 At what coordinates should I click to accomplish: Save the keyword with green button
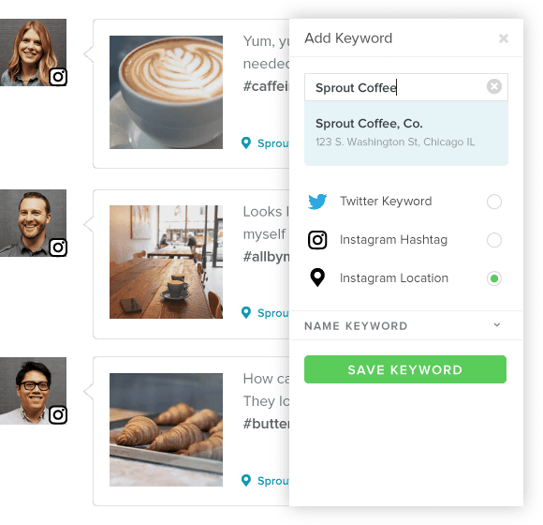(x=405, y=369)
